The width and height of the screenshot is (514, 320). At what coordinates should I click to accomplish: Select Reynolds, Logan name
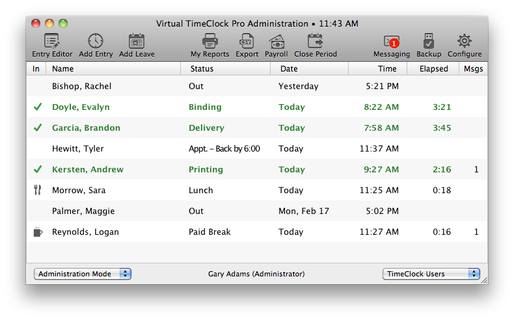(x=85, y=232)
